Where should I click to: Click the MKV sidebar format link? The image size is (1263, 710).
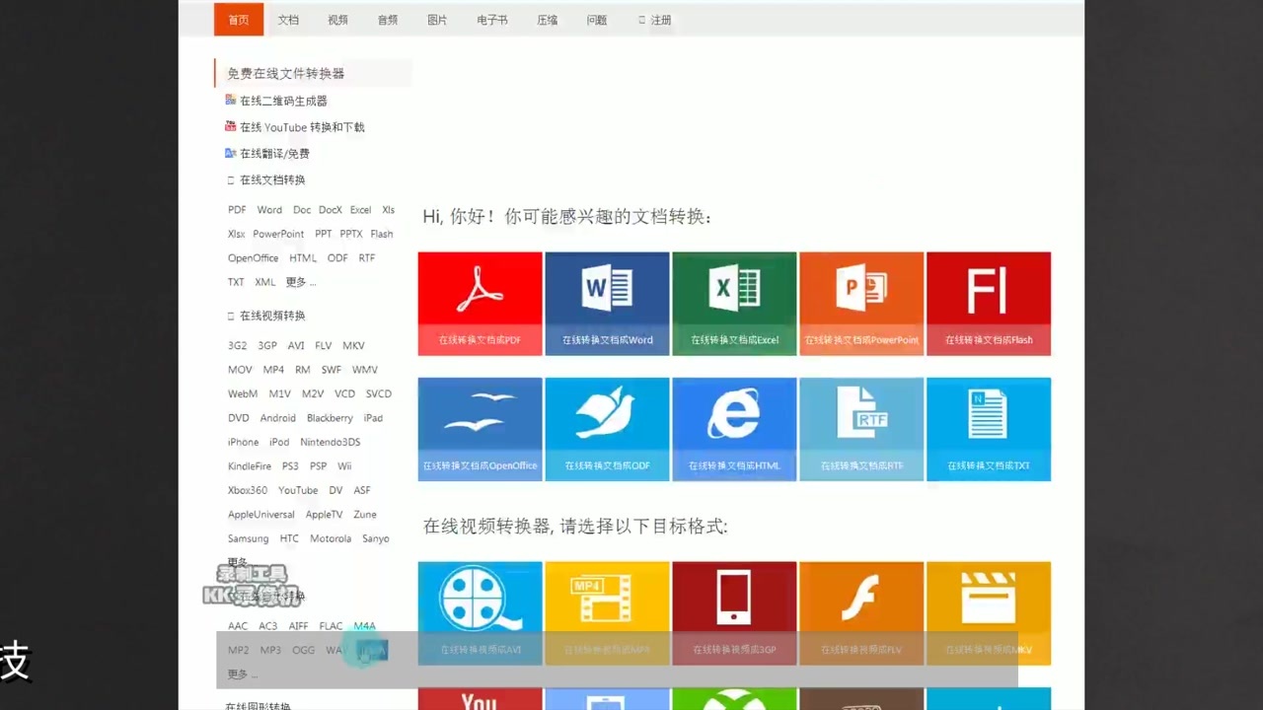coord(353,346)
